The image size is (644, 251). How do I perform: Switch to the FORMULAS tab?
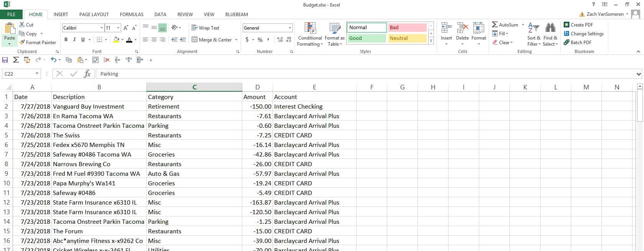pyautogui.click(x=131, y=14)
